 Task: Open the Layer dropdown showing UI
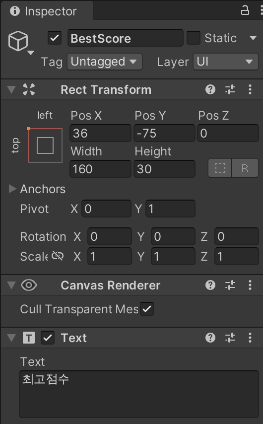coord(226,62)
